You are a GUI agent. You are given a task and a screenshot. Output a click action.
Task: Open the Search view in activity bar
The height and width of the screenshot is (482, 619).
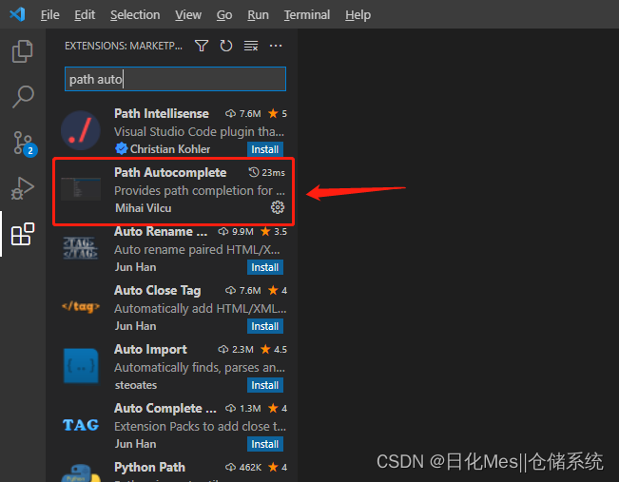(23, 97)
